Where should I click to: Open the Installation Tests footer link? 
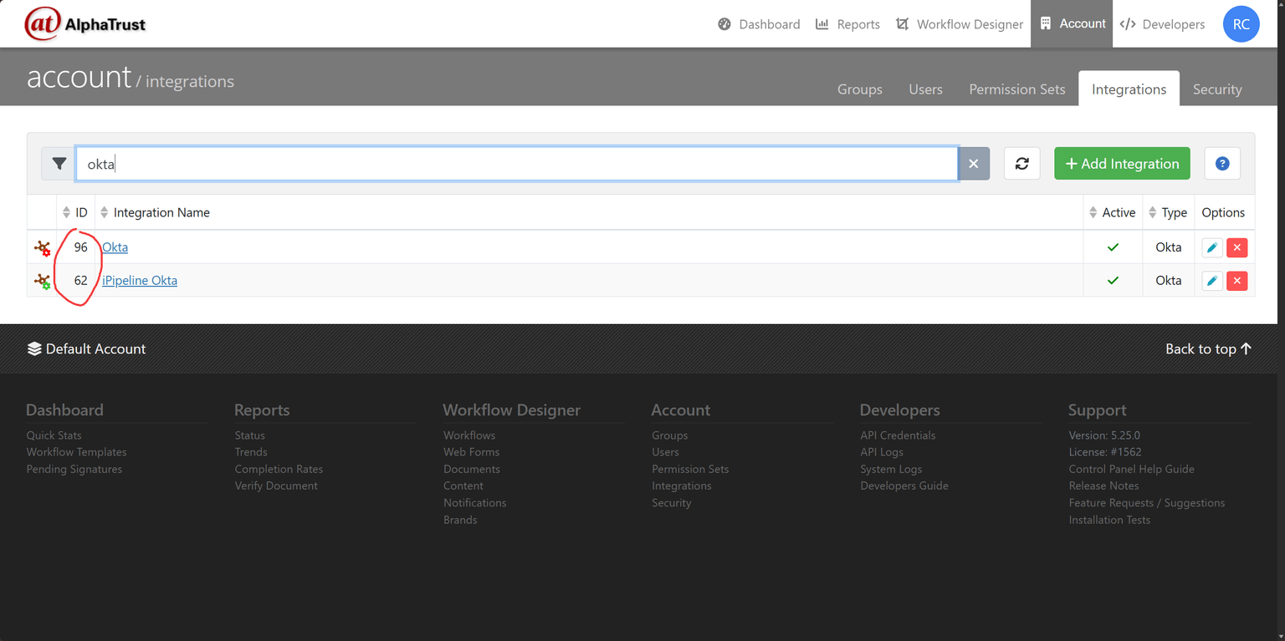[1109, 520]
